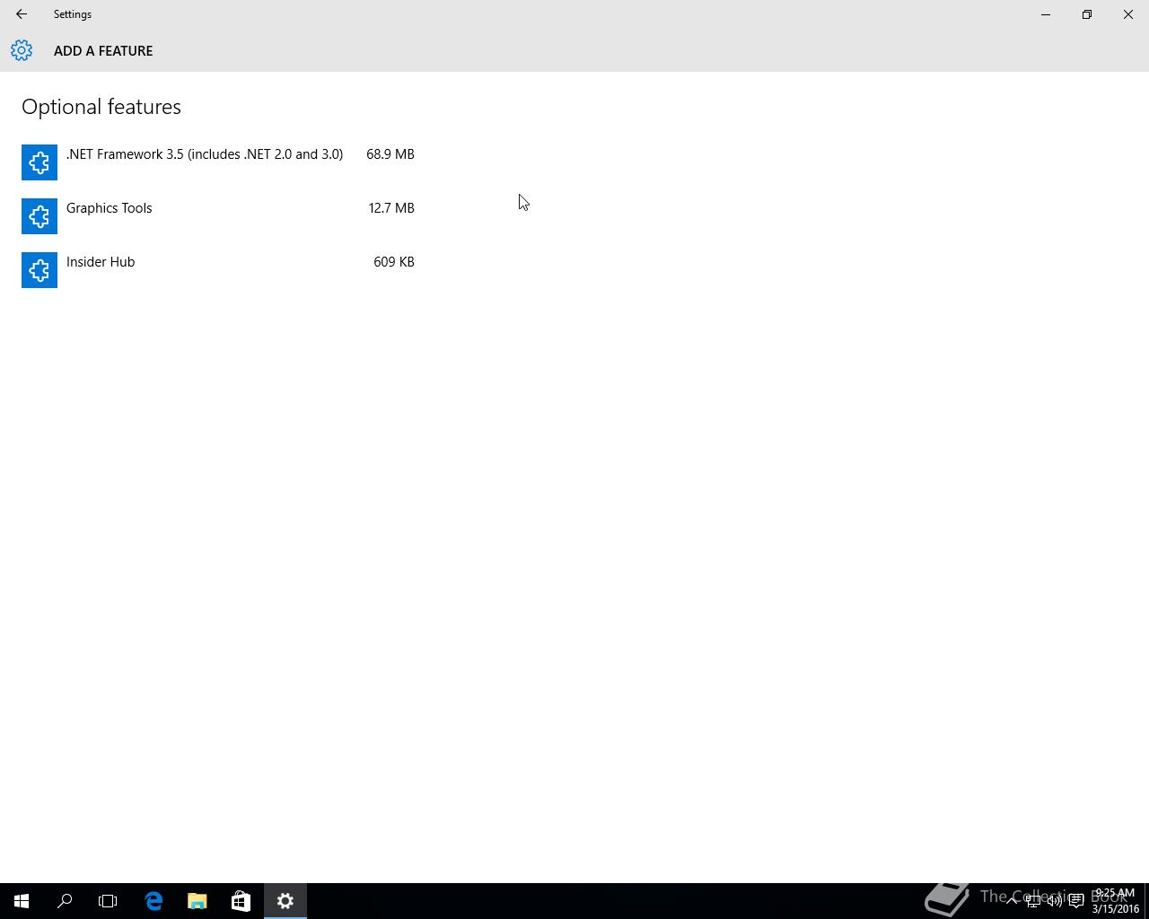Click the 68.9 MB size value
Screen dimensions: 1149x919
(x=390, y=154)
